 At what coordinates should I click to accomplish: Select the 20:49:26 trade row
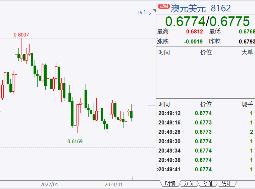pyautogui.click(x=205, y=132)
